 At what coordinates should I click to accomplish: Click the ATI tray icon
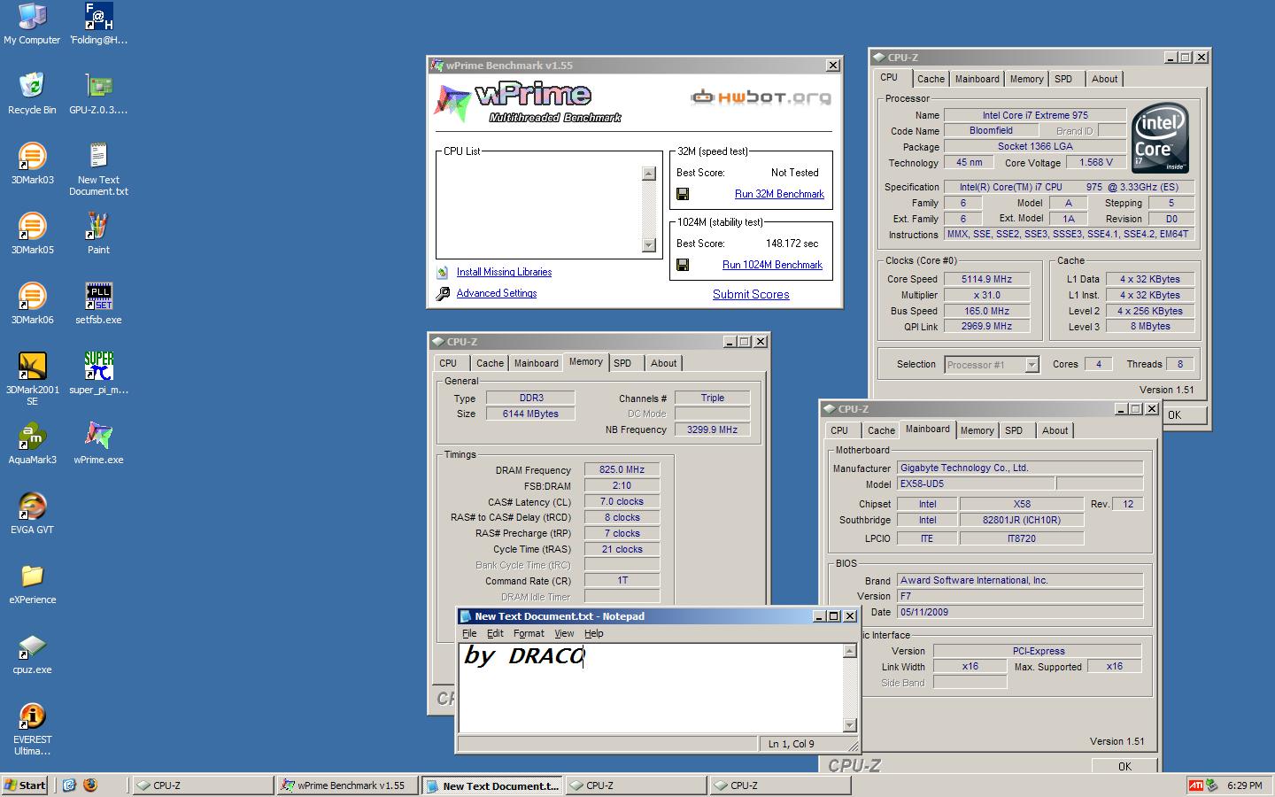coord(1196,785)
